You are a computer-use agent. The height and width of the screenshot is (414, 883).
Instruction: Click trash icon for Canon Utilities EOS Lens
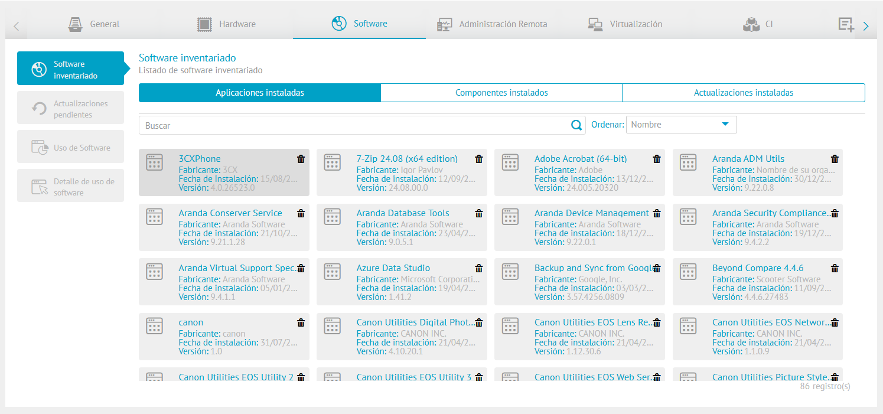click(x=657, y=322)
